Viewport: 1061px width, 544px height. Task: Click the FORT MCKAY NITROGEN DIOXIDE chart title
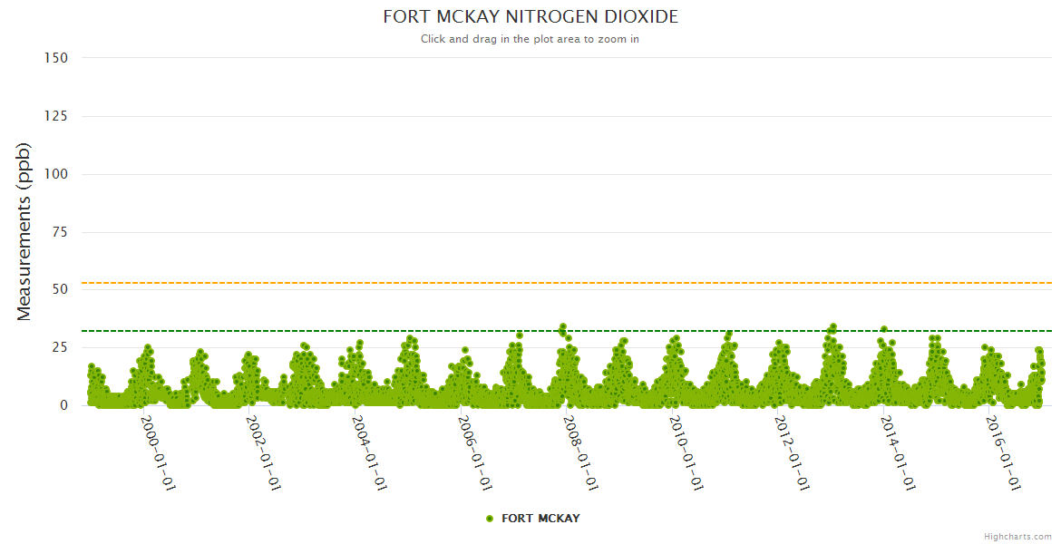pyautogui.click(x=530, y=17)
